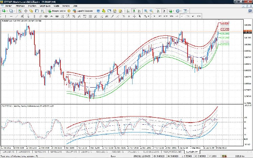Open the indicators list dropdown
Screen dimensions: 253x158
pyautogui.click(x=172, y=11)
